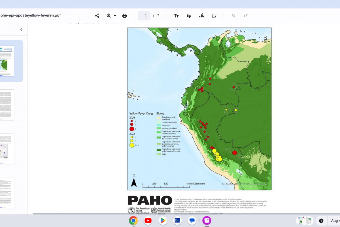The width and height of the screenshot is (340, 227).
Task: Undo the last edit
Action: click(x=233, y=16)
